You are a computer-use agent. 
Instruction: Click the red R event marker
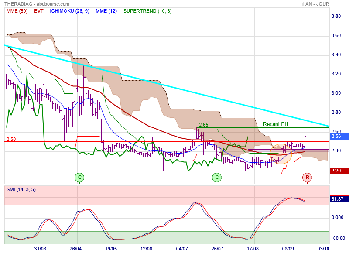pyautogui.click(x=307, y=177)
